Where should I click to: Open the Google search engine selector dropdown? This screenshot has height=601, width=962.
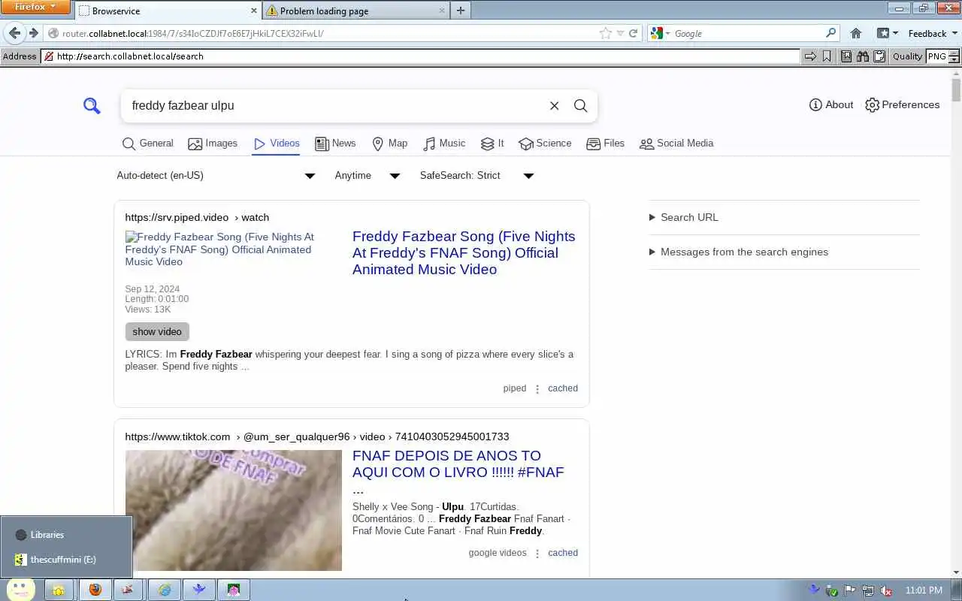pyautogui.click(x=660, y=33)
